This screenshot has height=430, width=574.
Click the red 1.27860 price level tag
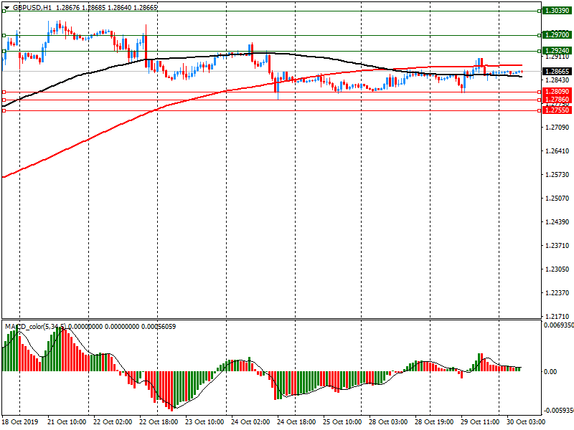coord(557,100)
